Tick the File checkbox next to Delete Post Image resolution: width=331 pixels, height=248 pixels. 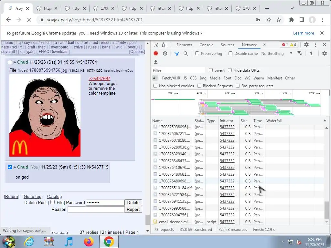(x=53, y=202)
